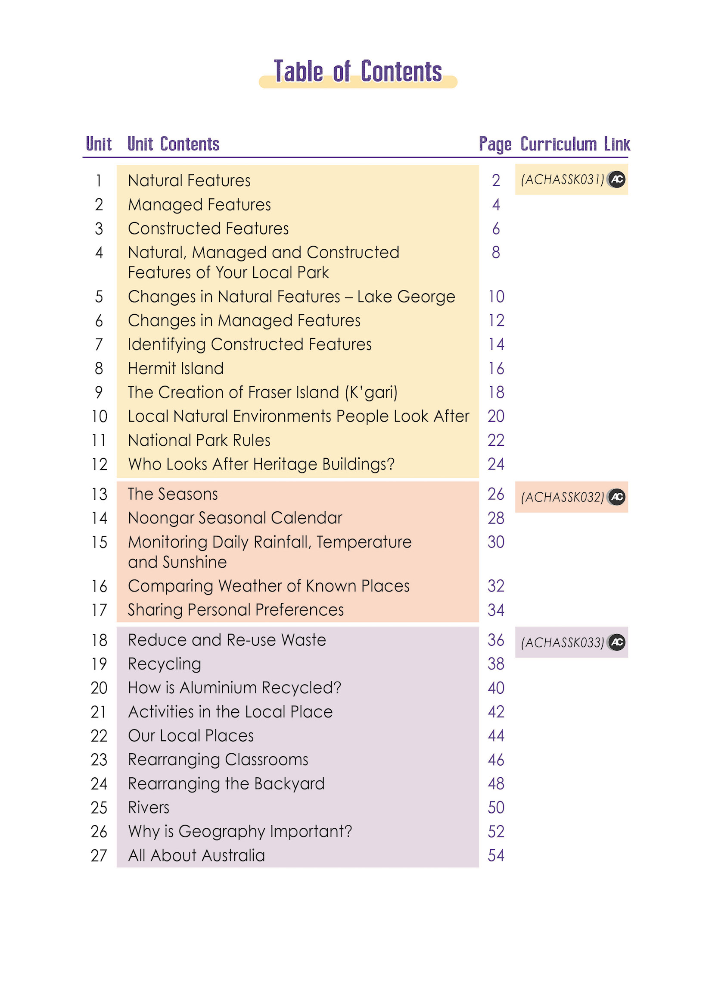Click the Curriculum Link column heading
This screenshot has width=712, height=1008.
pyautogui.click(x=575, y=144)
